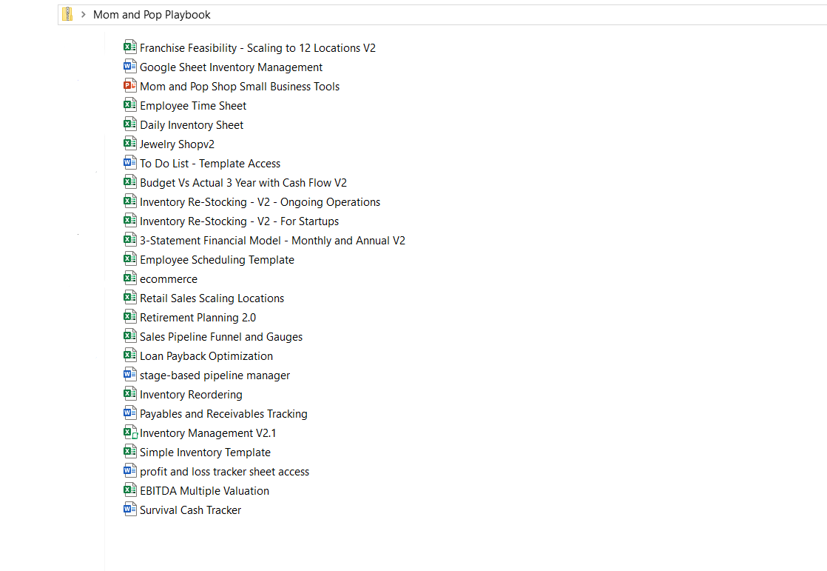Click the Word icon for Google Sheet Inventory Management
The image size is (827, 571).
tap(129, 67)
